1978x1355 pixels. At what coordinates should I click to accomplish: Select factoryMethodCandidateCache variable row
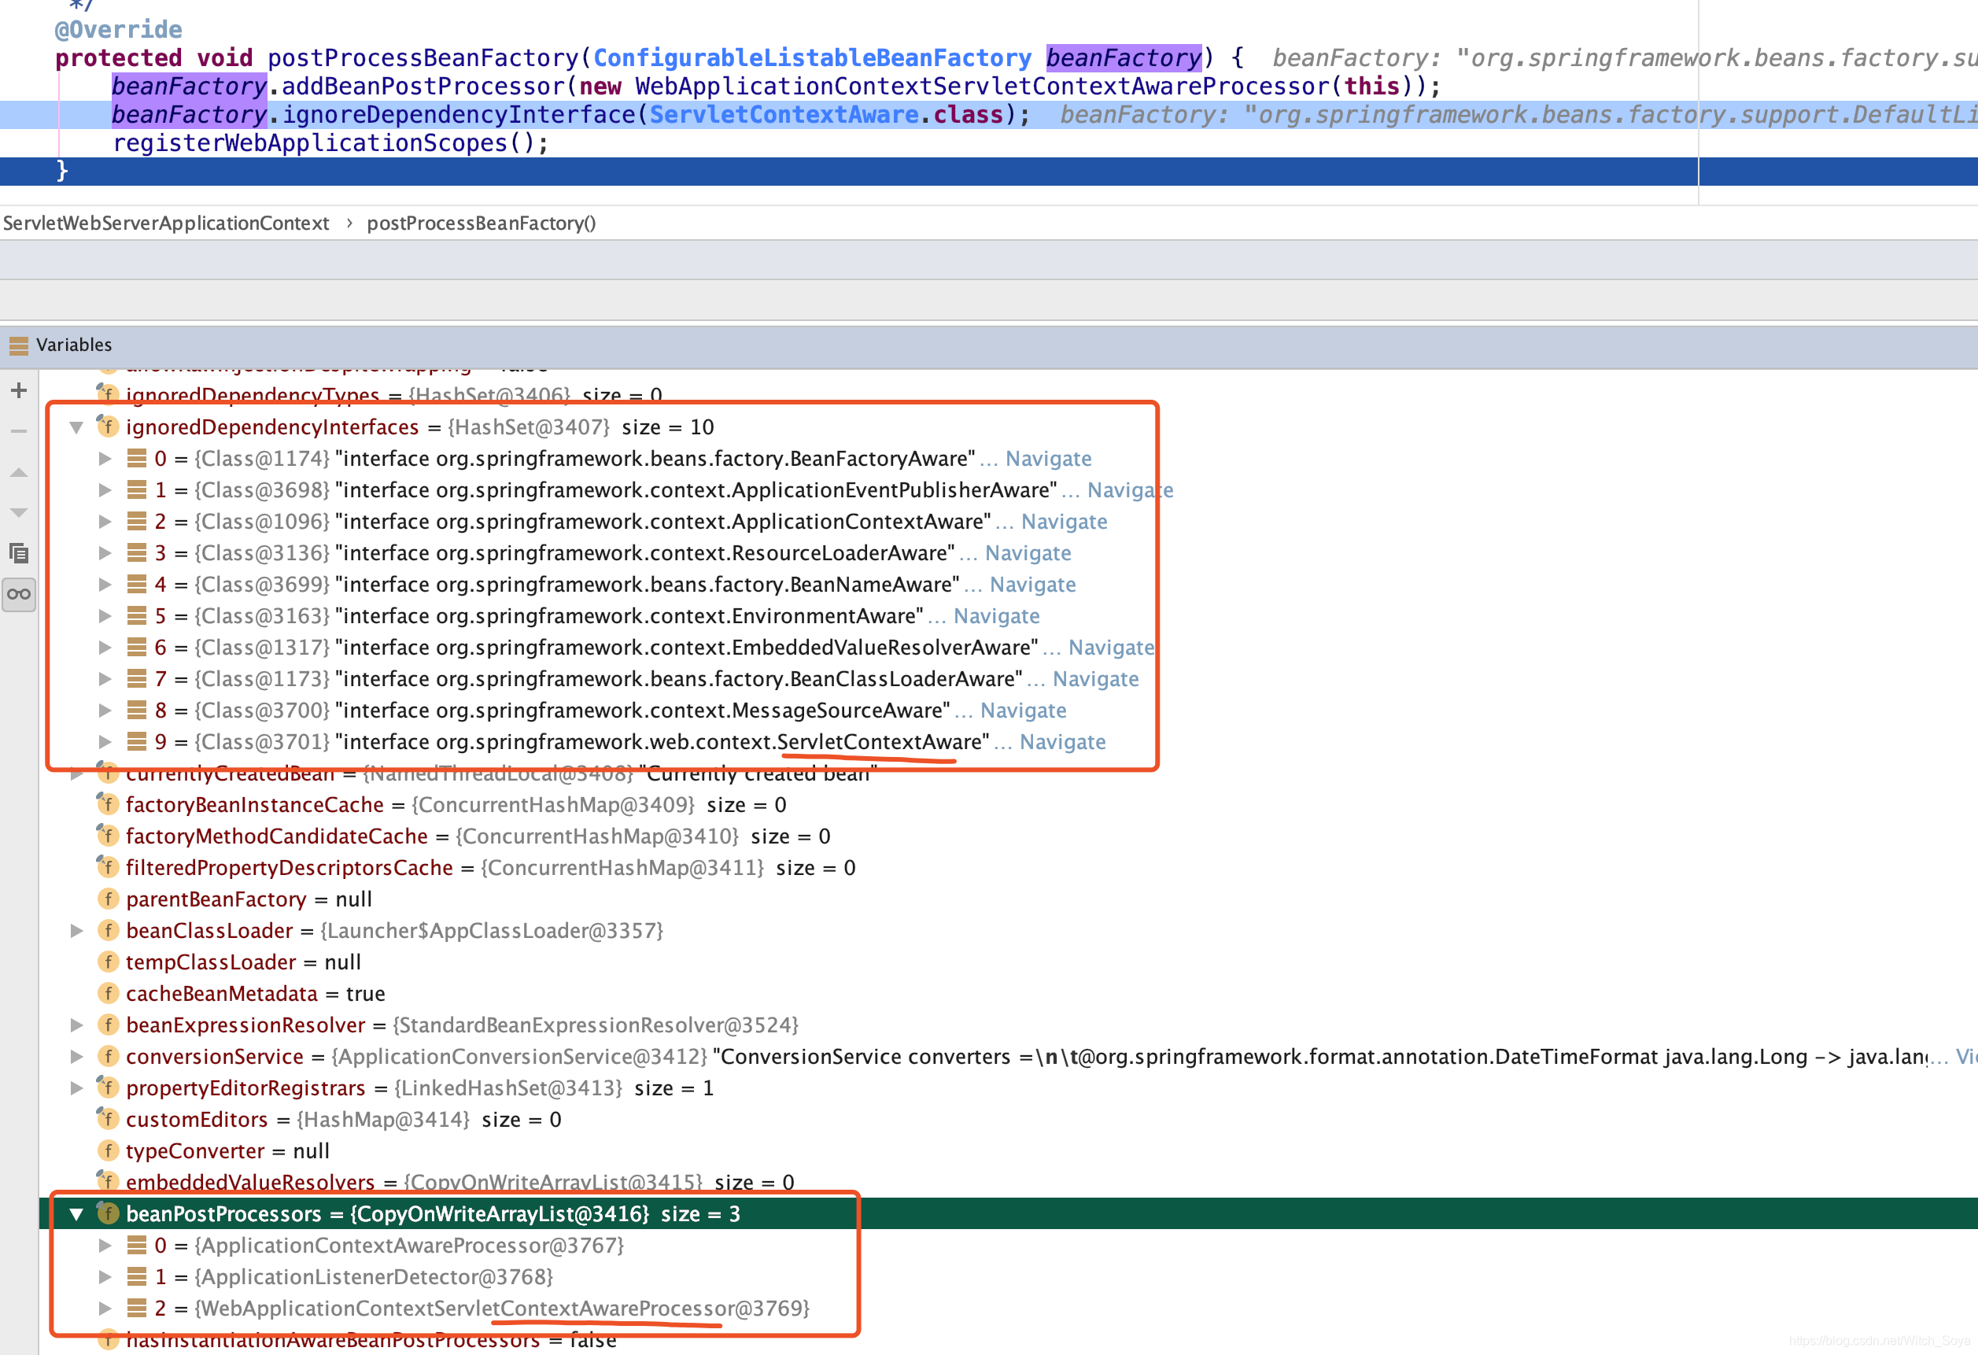coord(1009,836)
